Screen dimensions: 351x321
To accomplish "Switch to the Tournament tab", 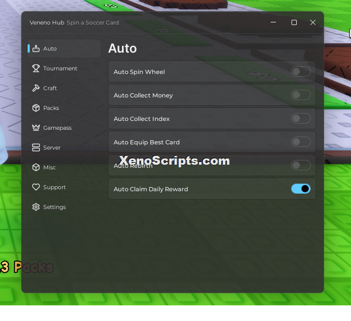I will click(x=60, y=68).
